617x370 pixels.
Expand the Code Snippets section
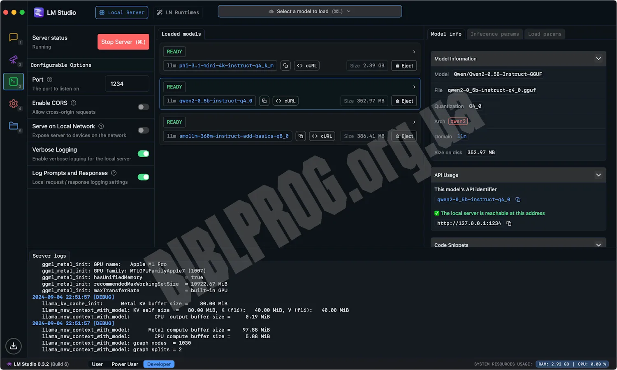click(x=598, y=245)
